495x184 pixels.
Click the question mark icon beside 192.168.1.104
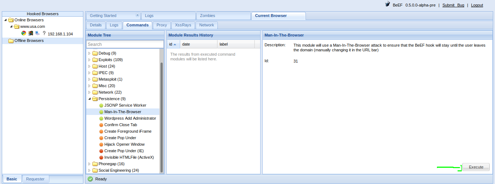pyautogui.click(x=44, y=33)
